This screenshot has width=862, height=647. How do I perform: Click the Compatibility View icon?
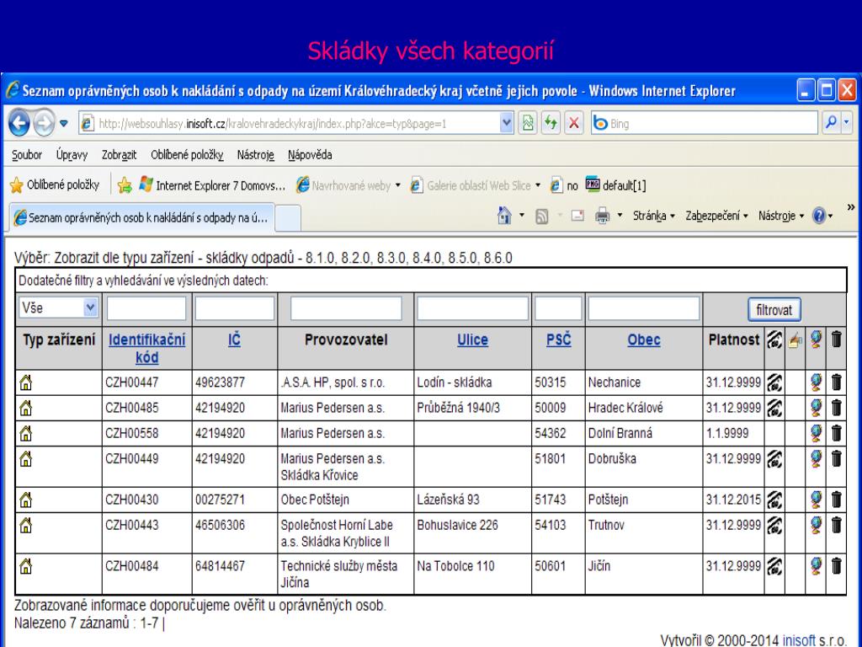pos(528,124)
